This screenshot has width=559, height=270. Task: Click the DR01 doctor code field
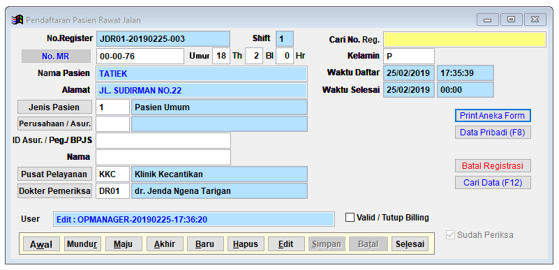[112, 191]
